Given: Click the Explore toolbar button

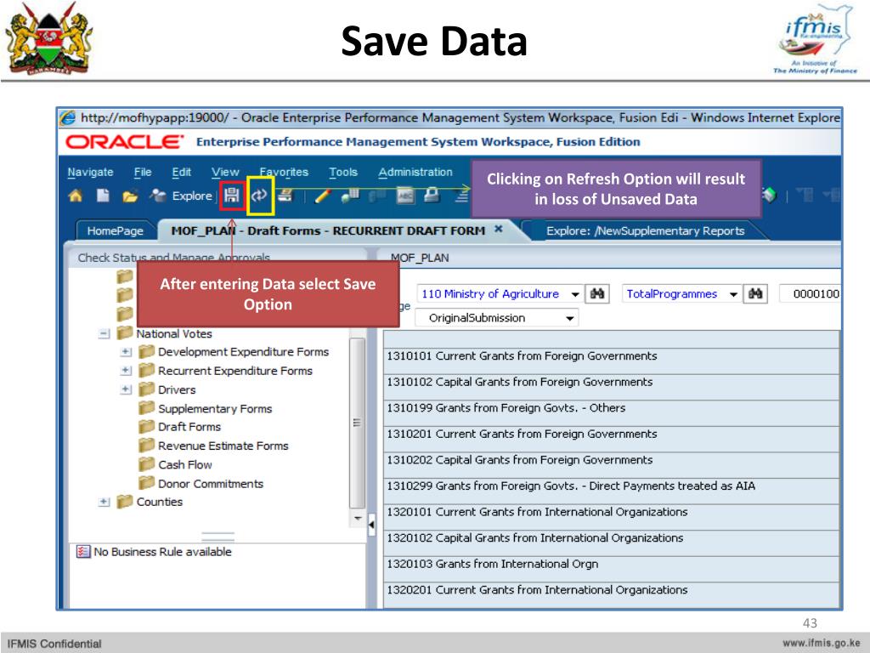Looking at the screenshot, I should [x=182, y=196].
